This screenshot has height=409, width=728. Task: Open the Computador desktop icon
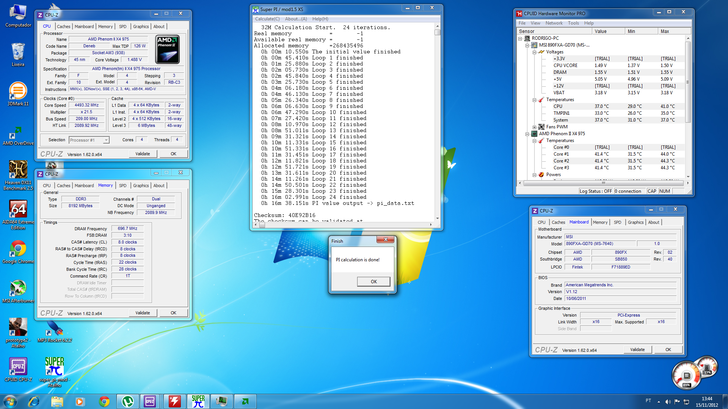pyautogui.click(x=18, y=16)
